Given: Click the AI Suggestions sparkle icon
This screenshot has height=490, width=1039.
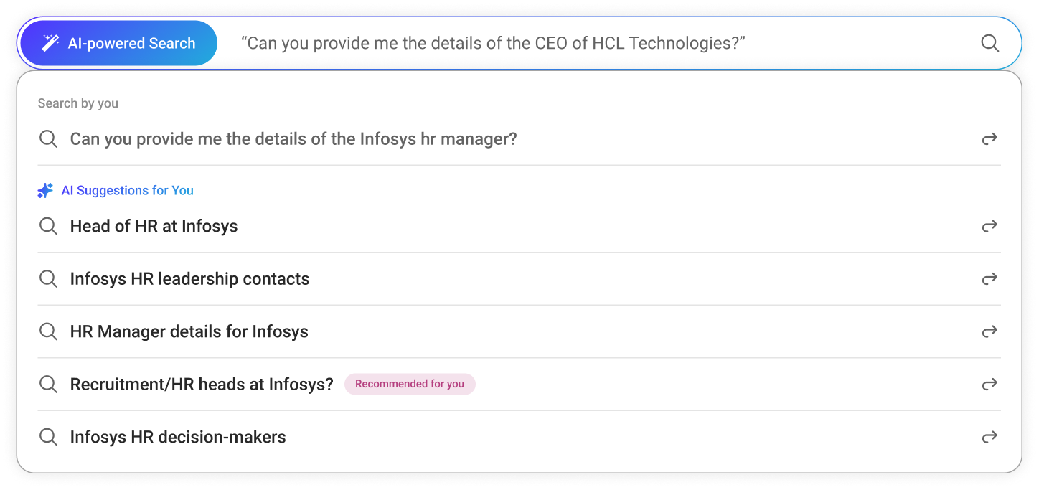Looking at the screenshot, I should click(x=45, y=191).
